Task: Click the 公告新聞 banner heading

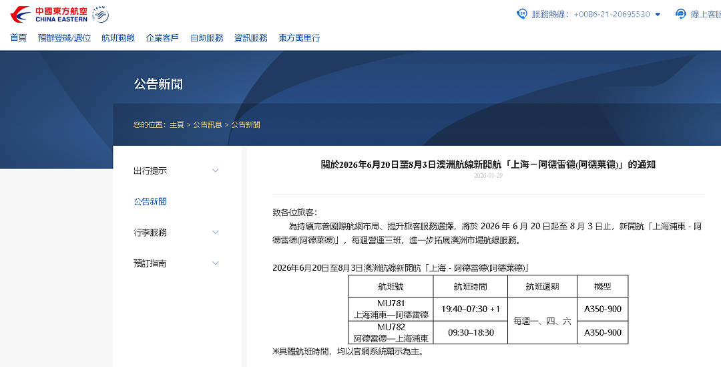Action: [158, 84]
